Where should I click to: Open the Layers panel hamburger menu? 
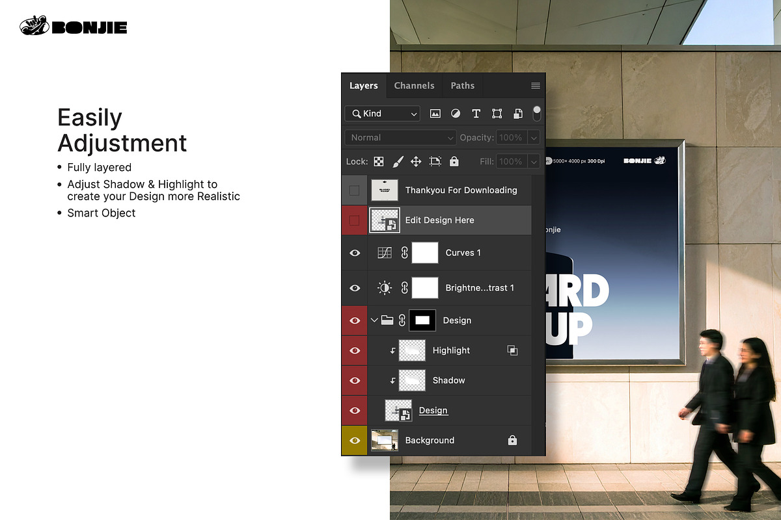[536, 86]
